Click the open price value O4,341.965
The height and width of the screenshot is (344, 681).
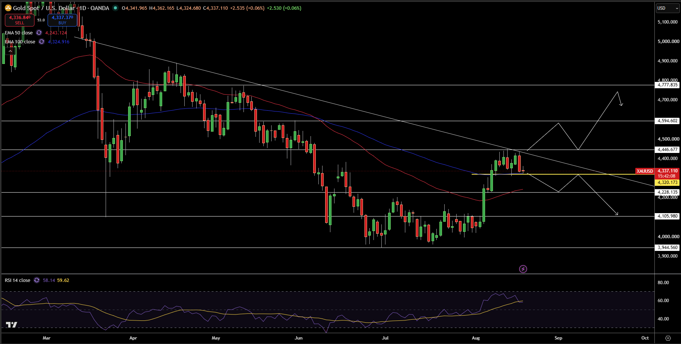coord(134,8)
